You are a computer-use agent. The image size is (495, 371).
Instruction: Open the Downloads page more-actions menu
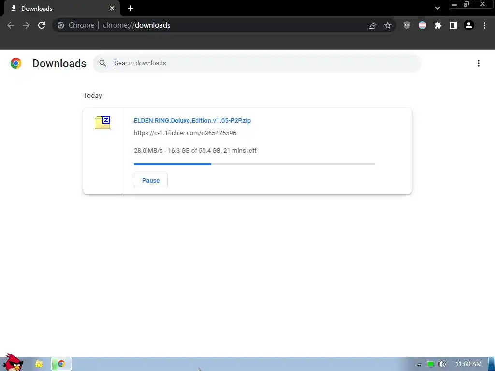pos(479,63)
